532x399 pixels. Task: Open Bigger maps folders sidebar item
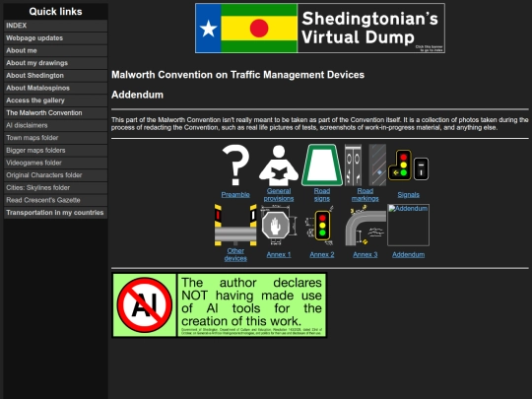55,151
